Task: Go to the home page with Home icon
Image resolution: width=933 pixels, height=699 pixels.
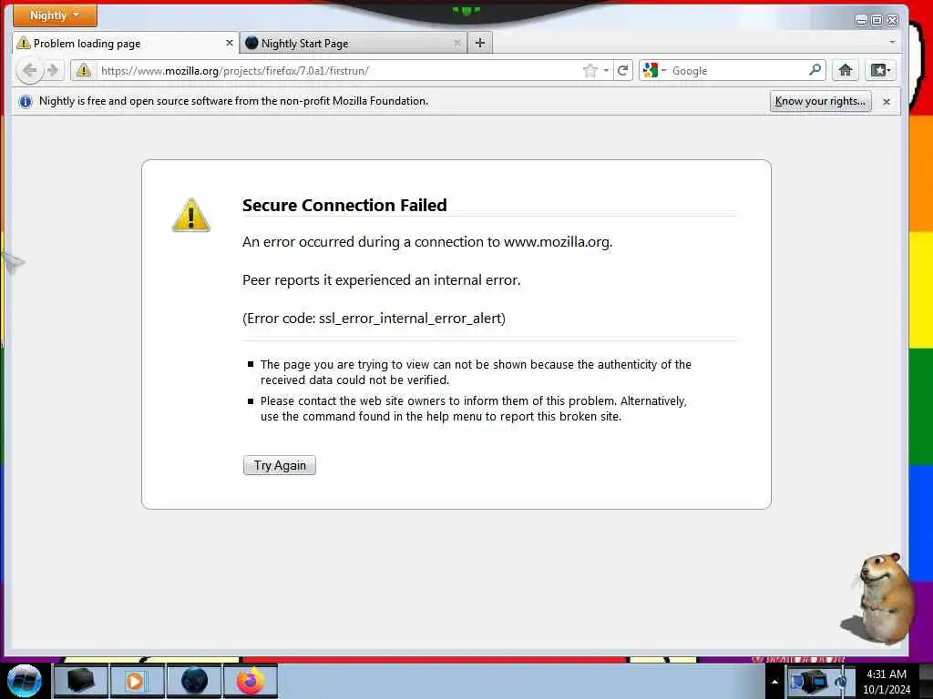Action: [x=845, y=70]
